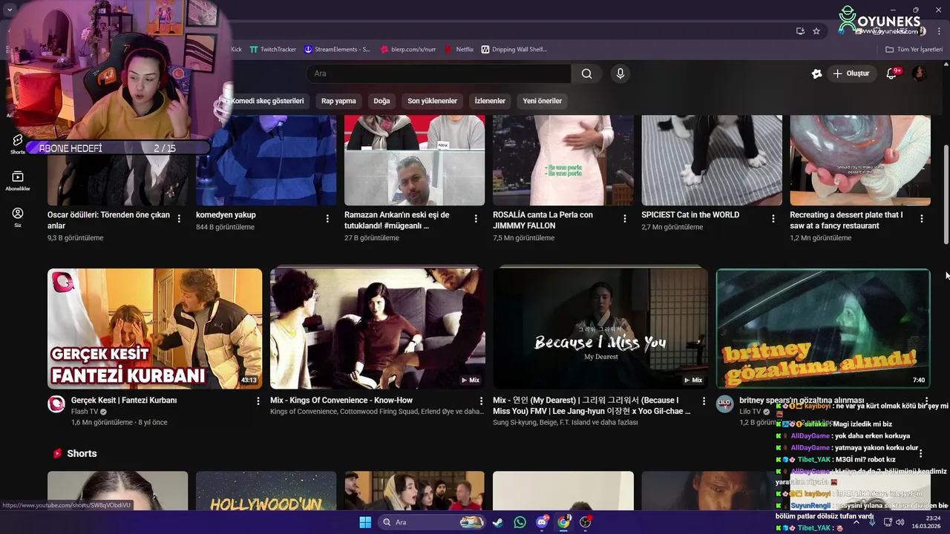Bookmark this page with the star icon
This screenshot has width=950, height=534.
816,31
